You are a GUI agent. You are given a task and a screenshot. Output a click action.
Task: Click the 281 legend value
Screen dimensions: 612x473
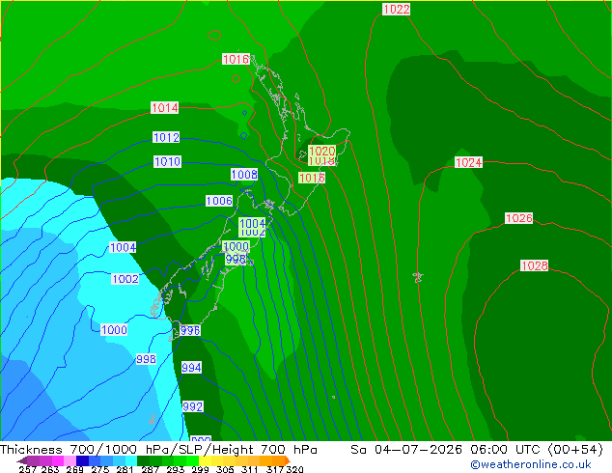[125, 469]
